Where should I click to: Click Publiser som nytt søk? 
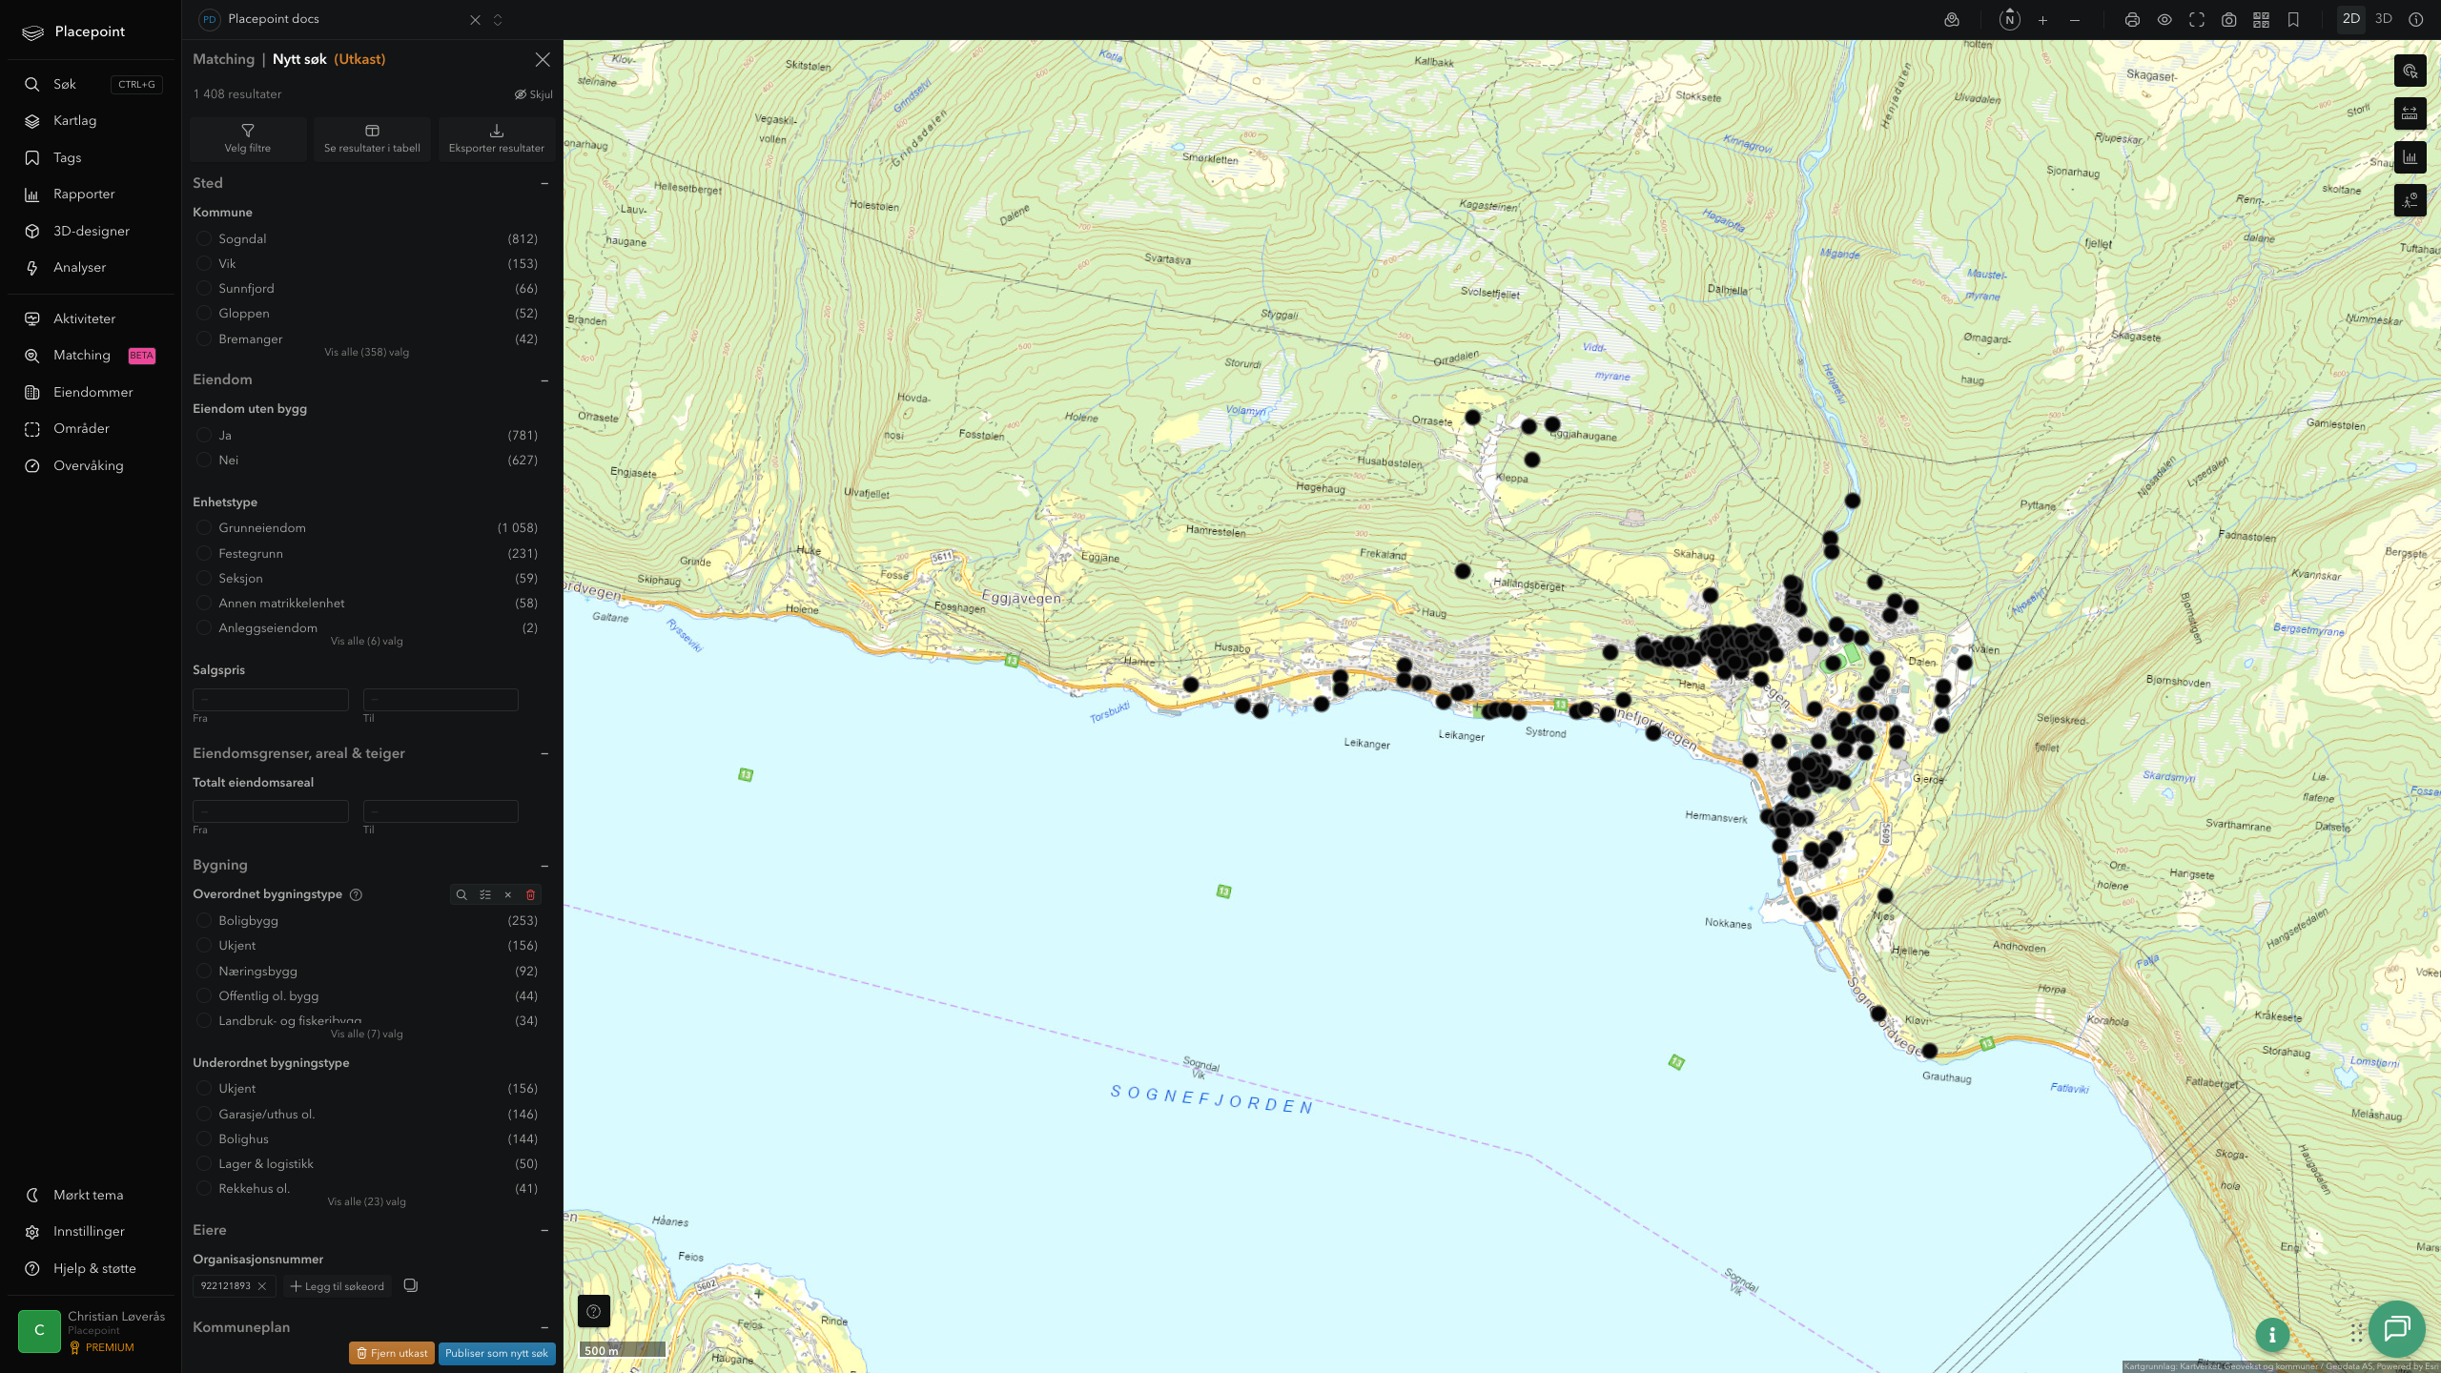click(497, 1353)
